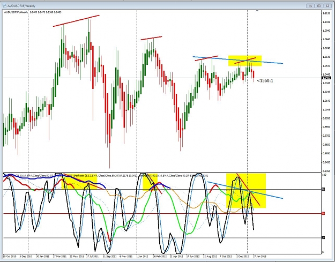Click the '2 Dec 2012' date label
335x262 pixels.
(x=242, y=256)
